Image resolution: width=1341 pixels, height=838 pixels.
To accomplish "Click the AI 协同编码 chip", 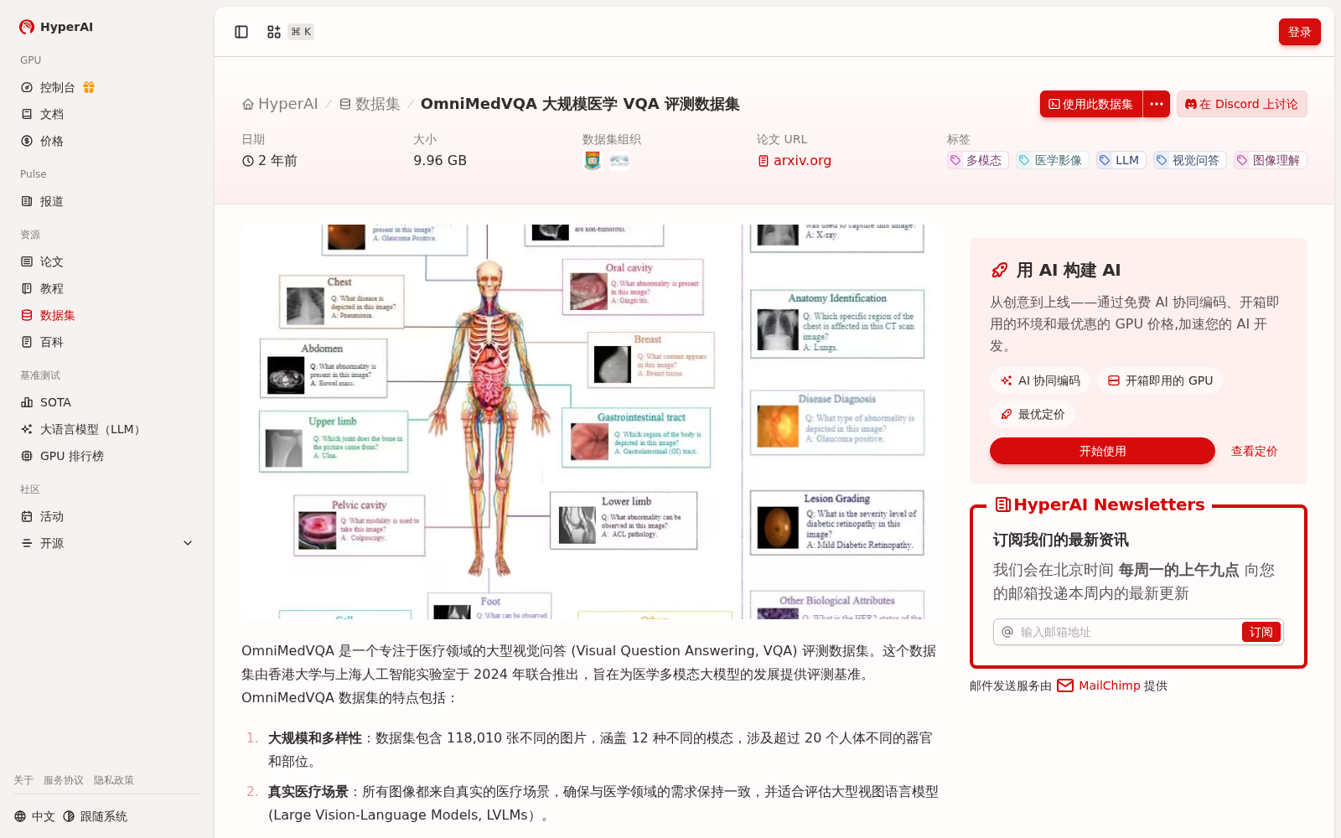I will pyautogui.click(x=1040, y=380).
